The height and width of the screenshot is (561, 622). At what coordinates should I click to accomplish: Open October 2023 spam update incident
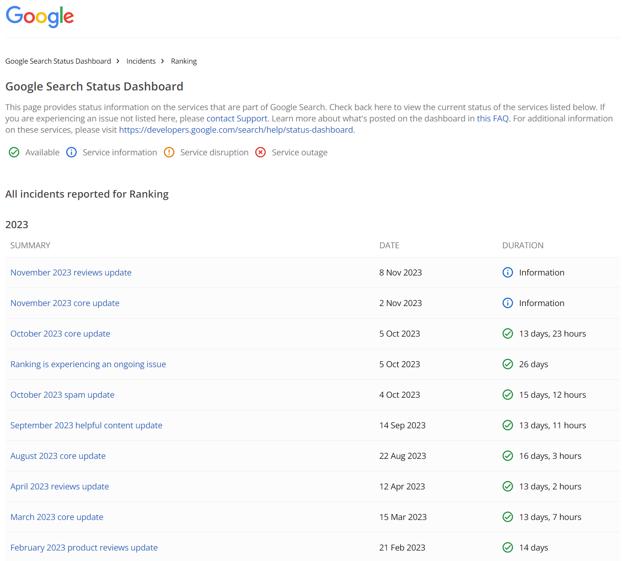tap(62, 395)
